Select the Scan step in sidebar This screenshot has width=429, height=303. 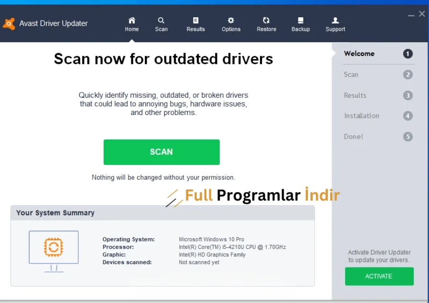pos(351,75)
